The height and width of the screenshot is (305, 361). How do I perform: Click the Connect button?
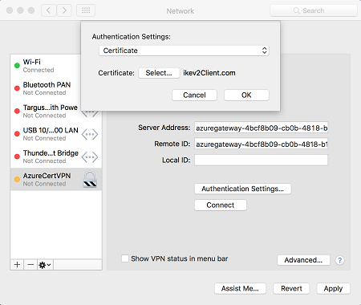click(221, 205)
